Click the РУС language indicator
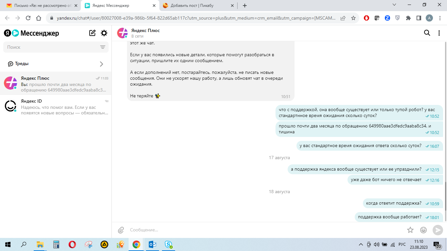This screenshot has height=251, width=447. pyautogui.click(x=402, y=244)
